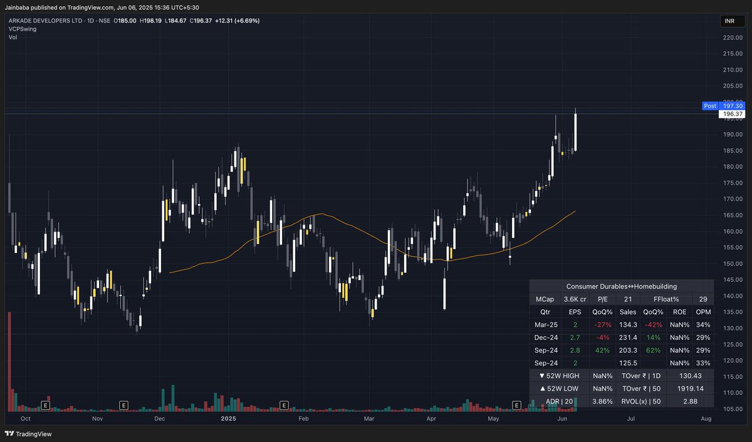Open the earnings E marker nearest the Feb label
Screen dimensions: 752x442
(285, 406)
